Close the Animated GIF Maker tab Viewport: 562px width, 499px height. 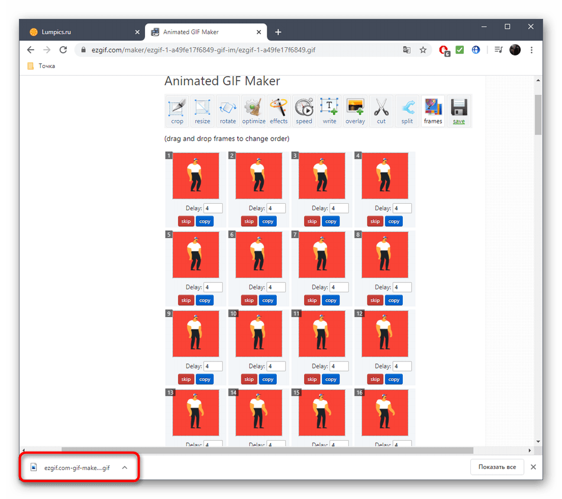[259, 32]
